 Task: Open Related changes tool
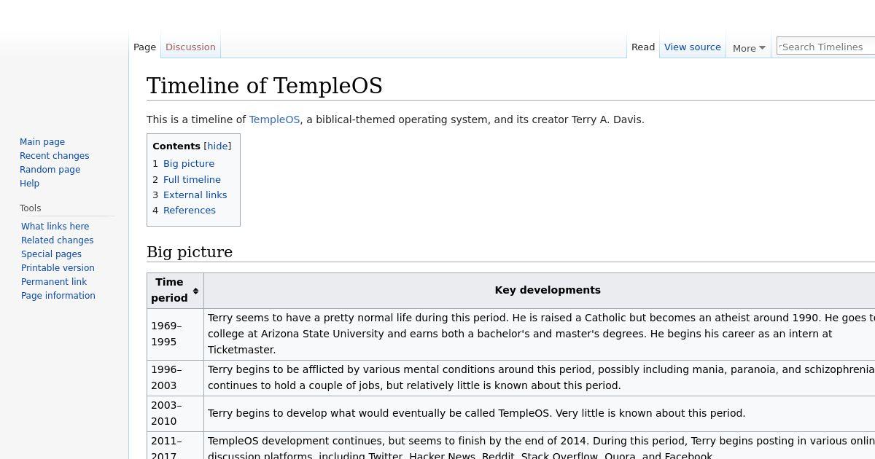coord(58,240)
